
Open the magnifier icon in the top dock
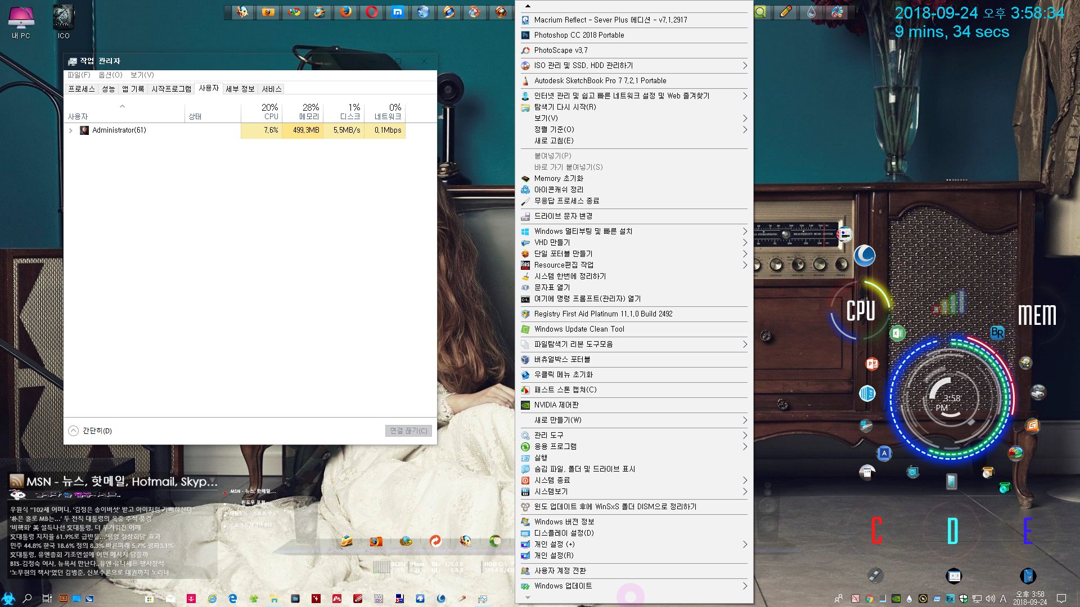[760, 12]
